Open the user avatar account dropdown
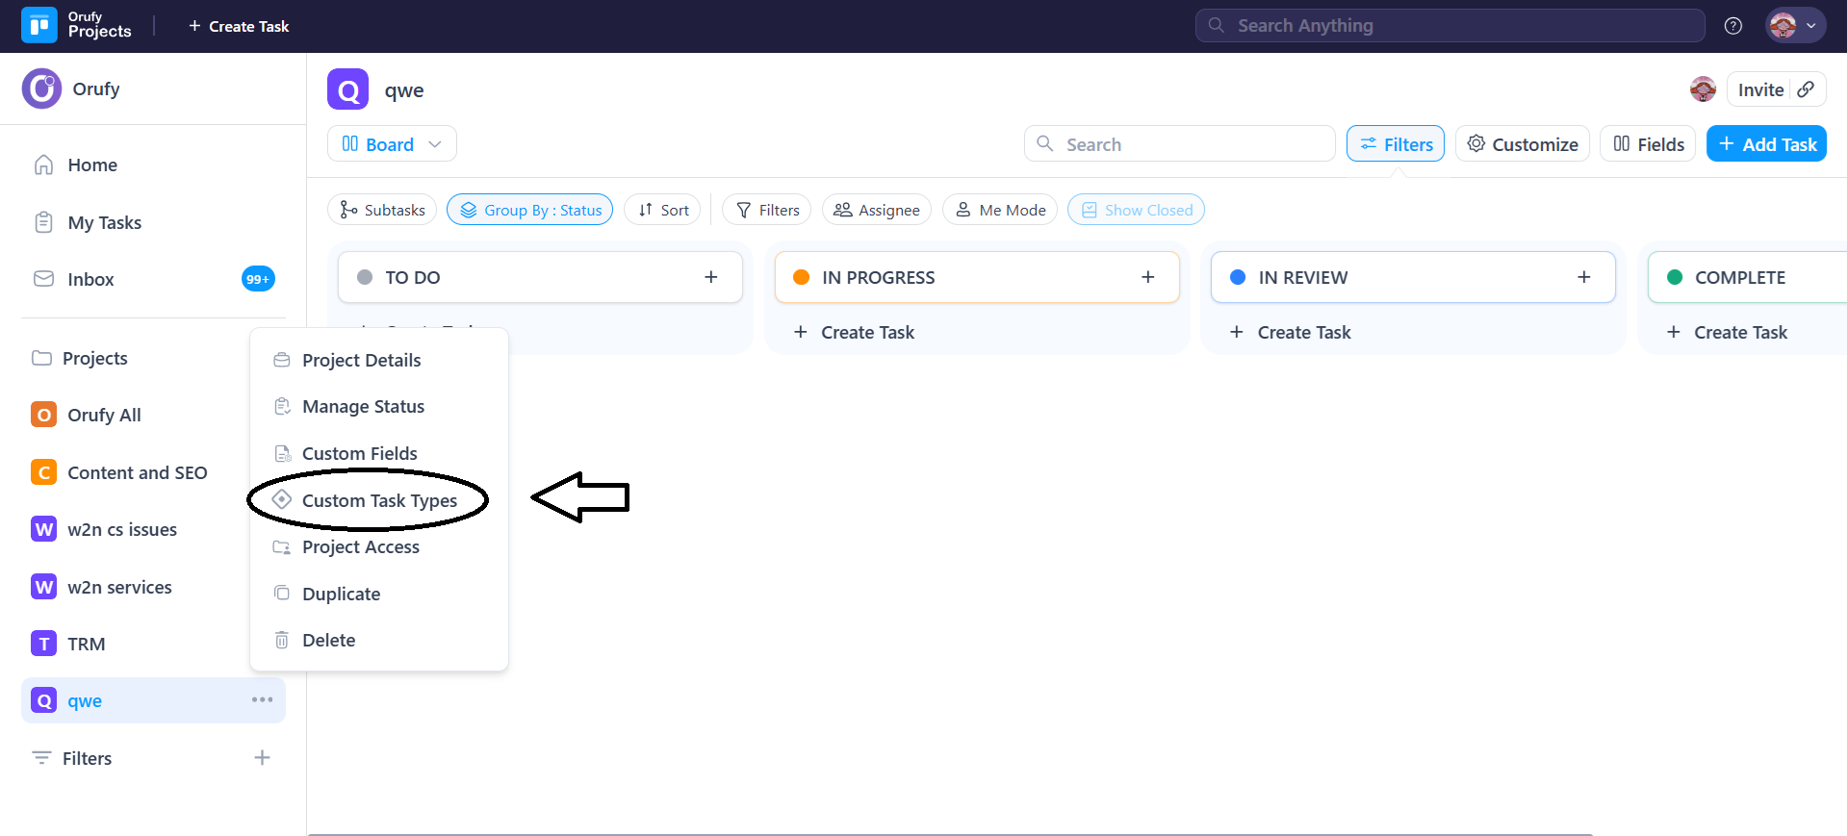Viewport: 1847px width, 836px height. click(1794, 26)
